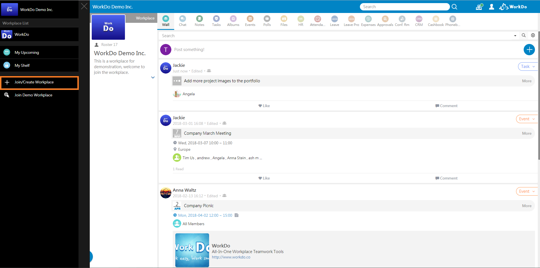Open the Task dropdown on Jackie's post
Viewport: 540px width, 268px height.
(x=528, y=67)
